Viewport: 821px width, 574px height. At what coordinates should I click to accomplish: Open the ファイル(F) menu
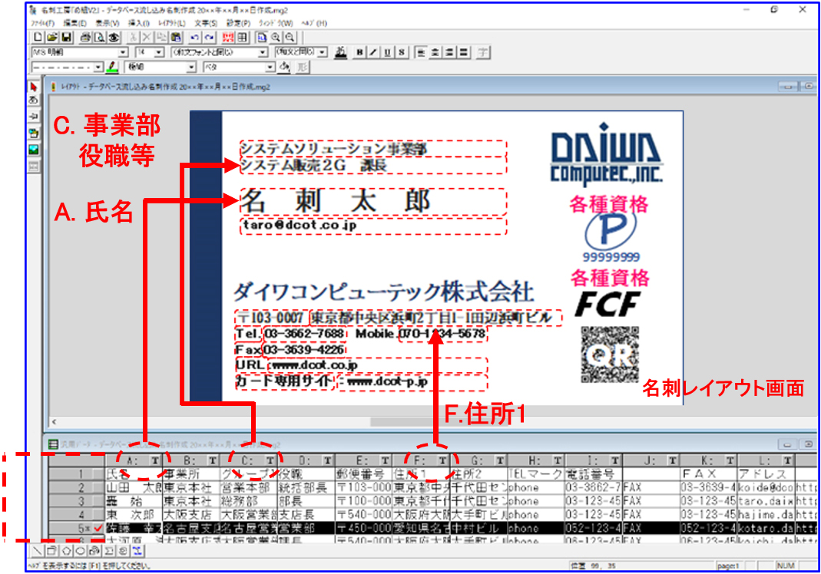41,23
